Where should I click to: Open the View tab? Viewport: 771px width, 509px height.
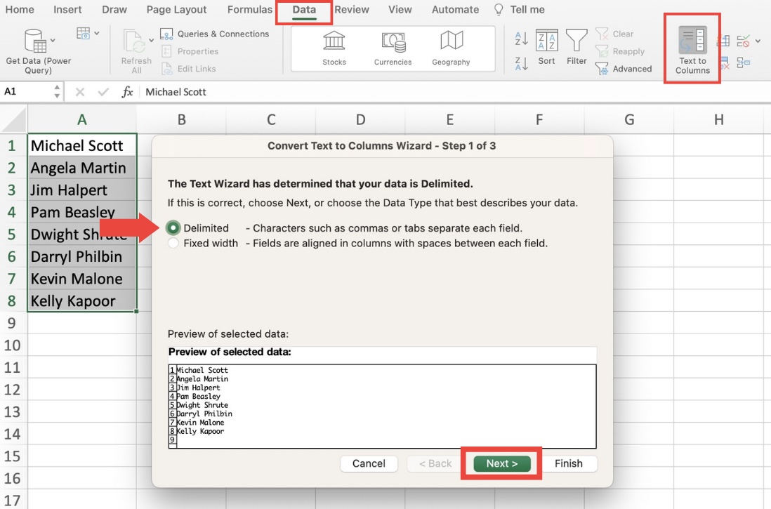(400, 9)
